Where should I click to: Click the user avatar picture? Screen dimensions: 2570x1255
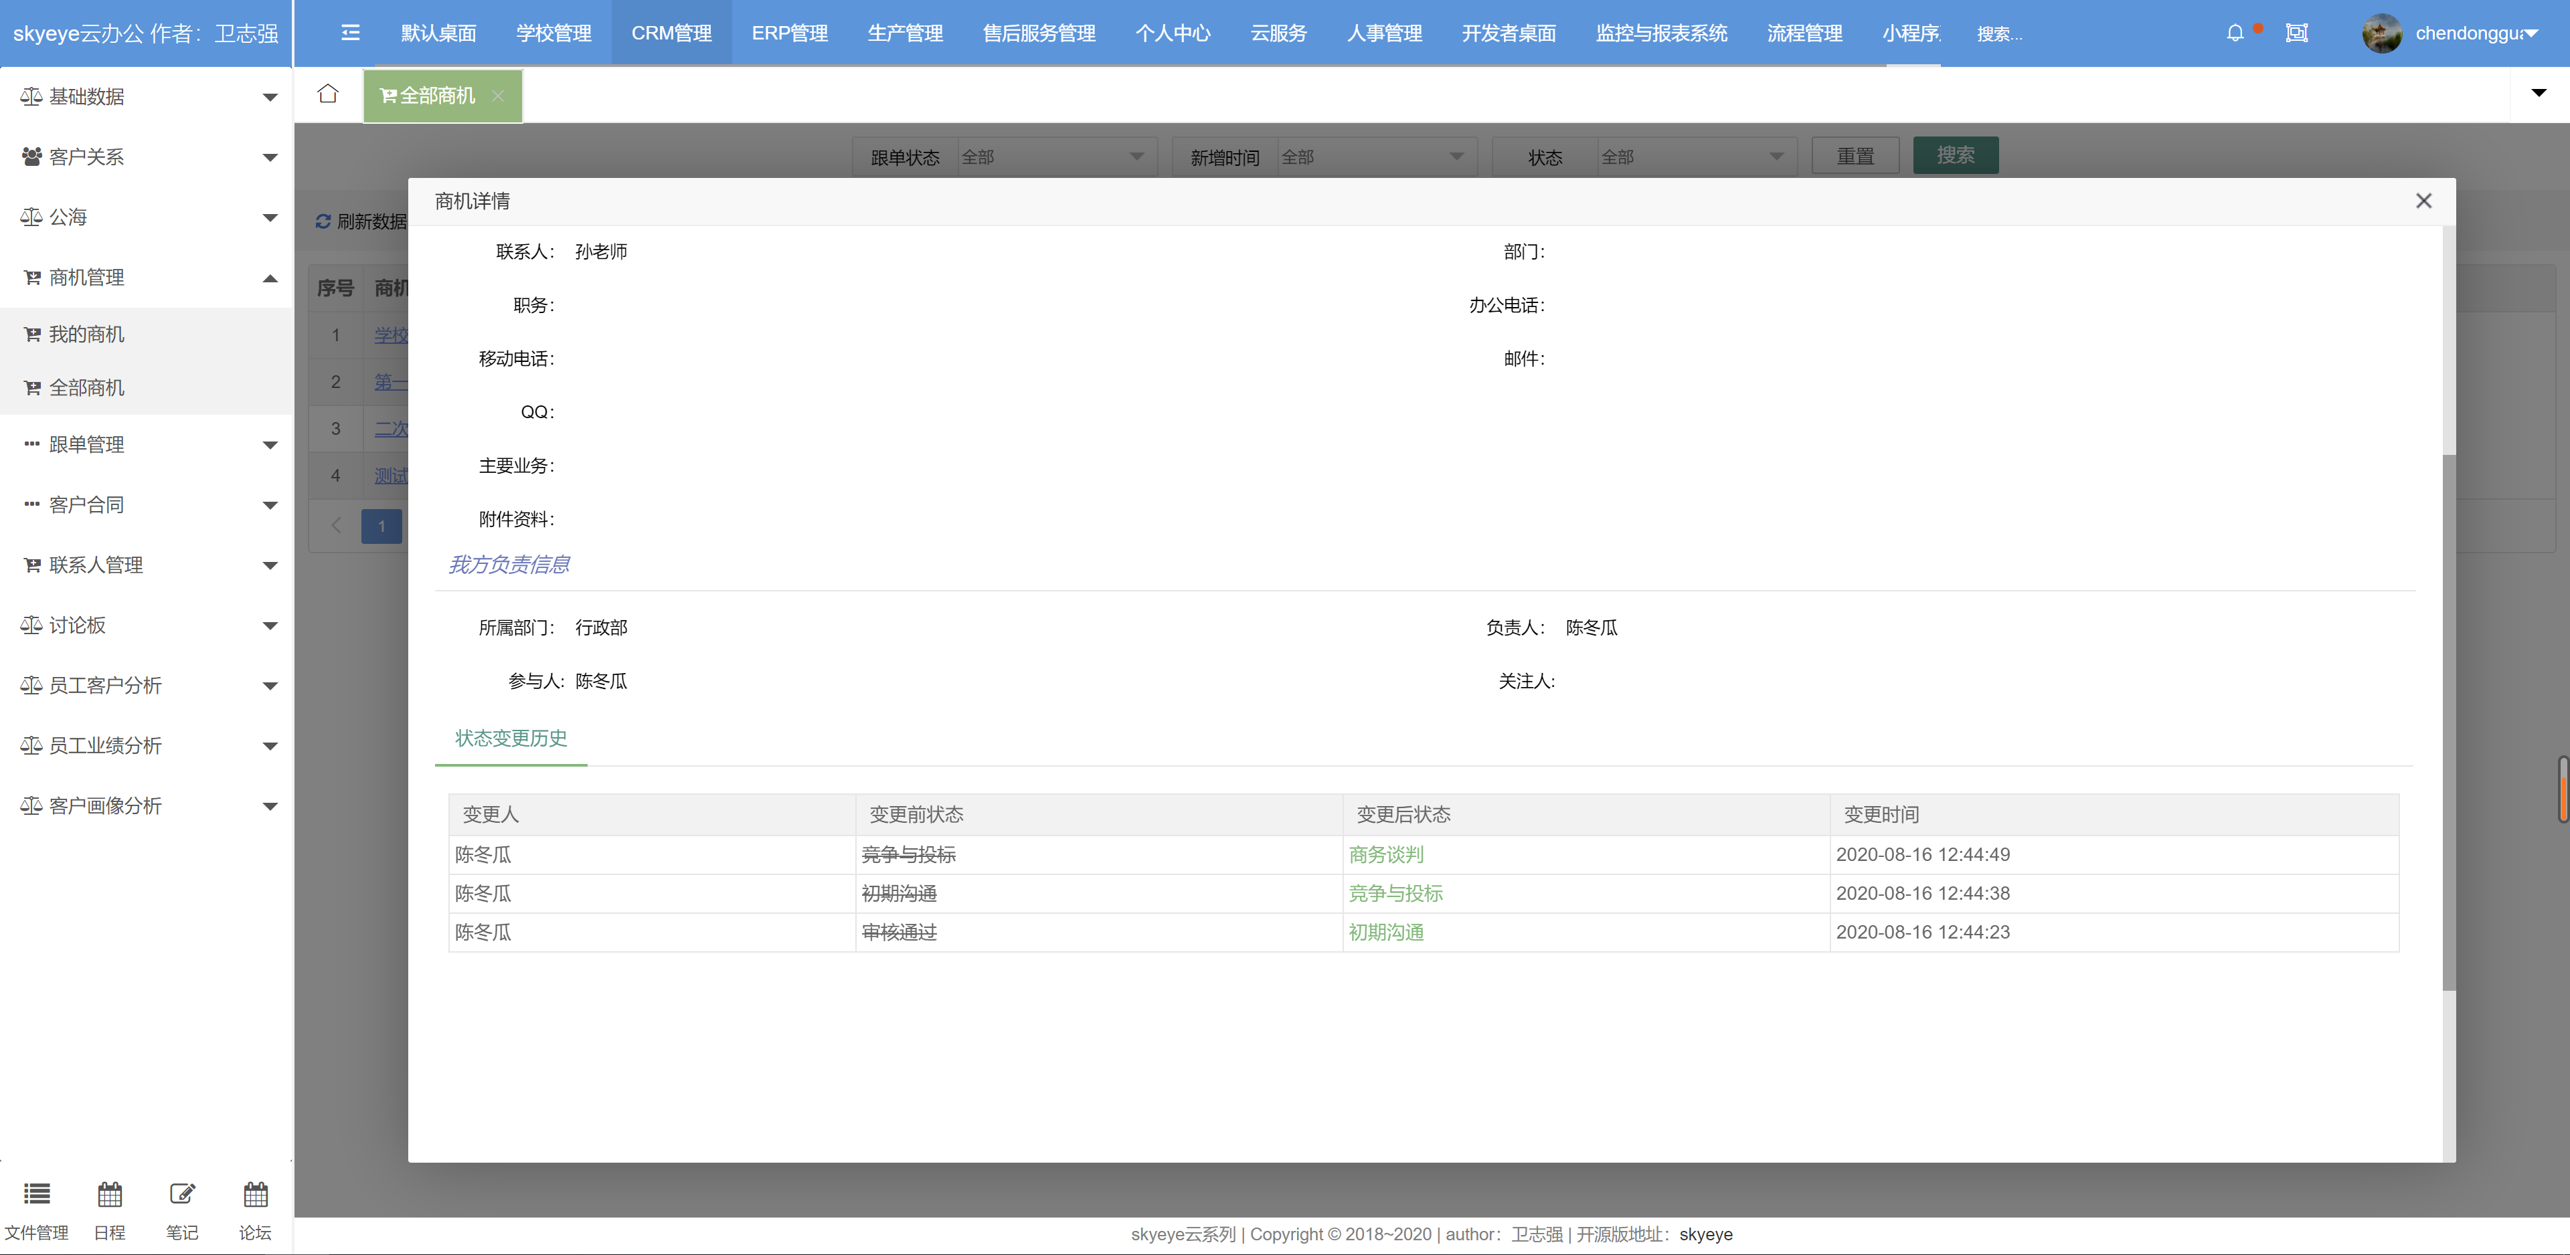click(x=2381, y=33)
